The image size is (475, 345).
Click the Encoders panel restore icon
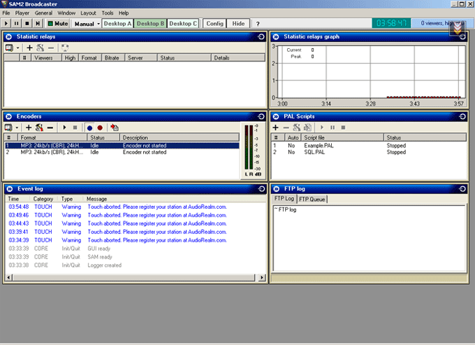261,117
